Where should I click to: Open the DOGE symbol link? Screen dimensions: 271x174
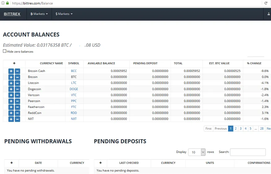click(74, 89)
